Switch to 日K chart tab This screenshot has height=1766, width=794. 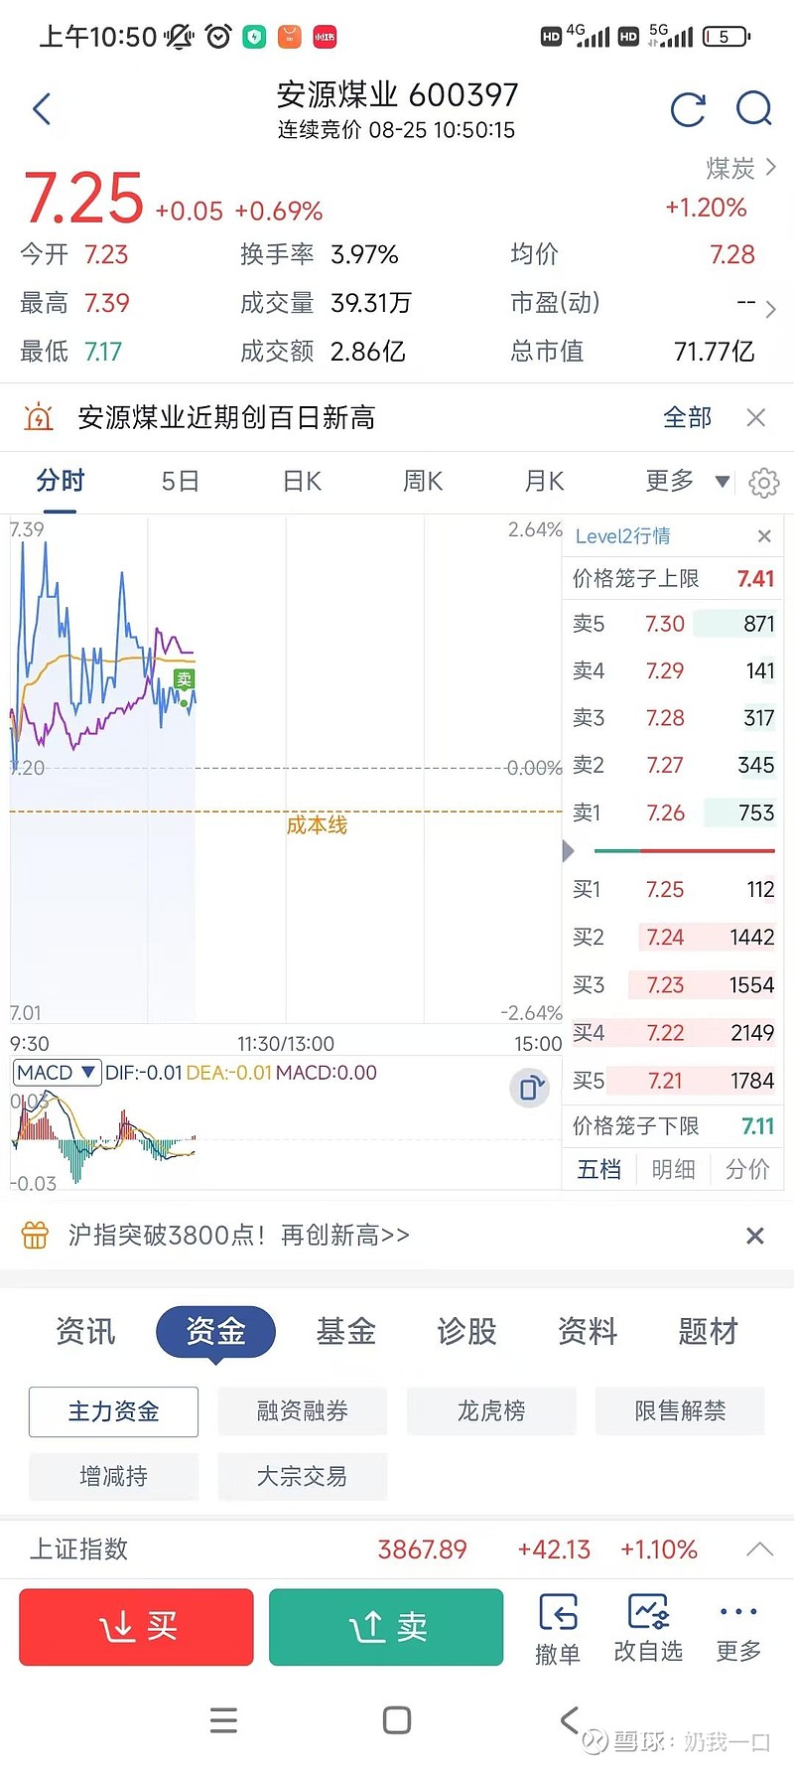click(x=302, y=482)
